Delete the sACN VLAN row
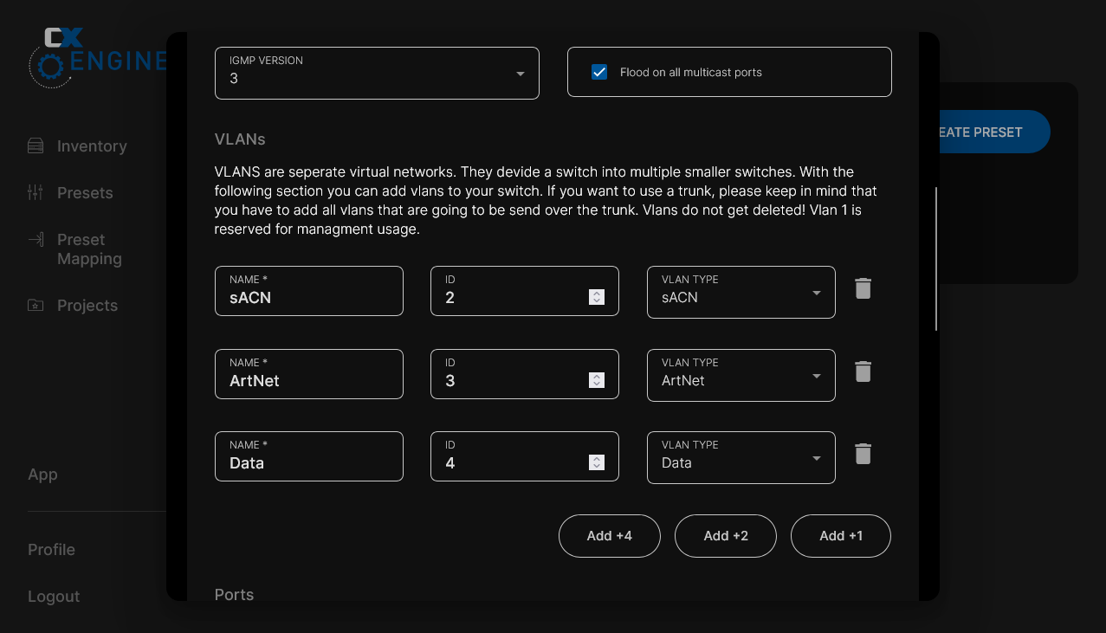 pyautogui.click(x=863, y=289)
